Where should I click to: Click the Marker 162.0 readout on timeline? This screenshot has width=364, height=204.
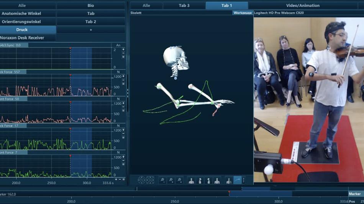[8, 194]
